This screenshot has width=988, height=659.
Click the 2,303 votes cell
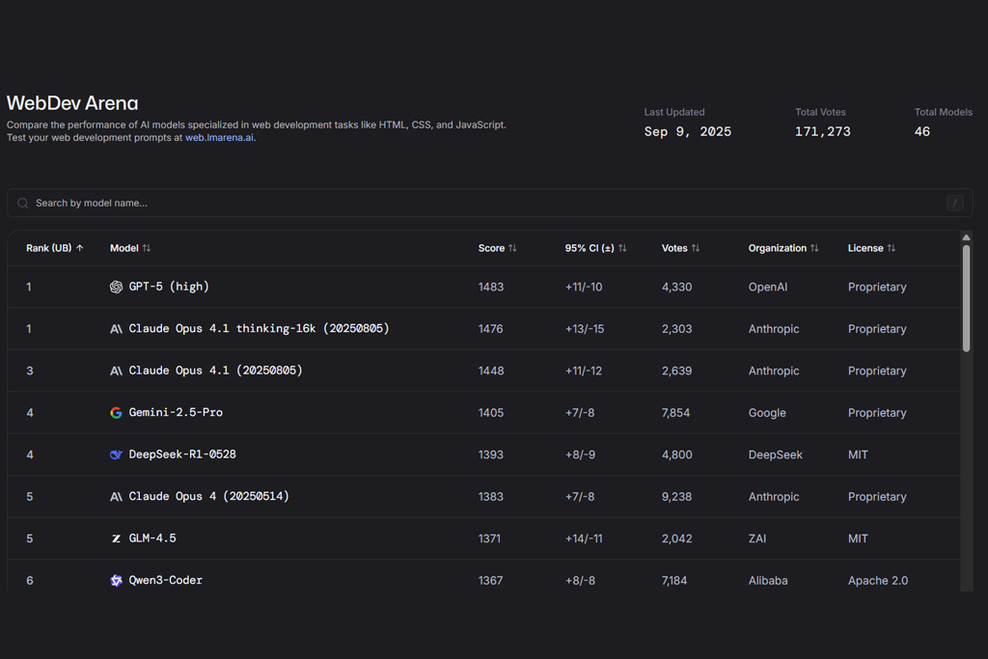676,329
